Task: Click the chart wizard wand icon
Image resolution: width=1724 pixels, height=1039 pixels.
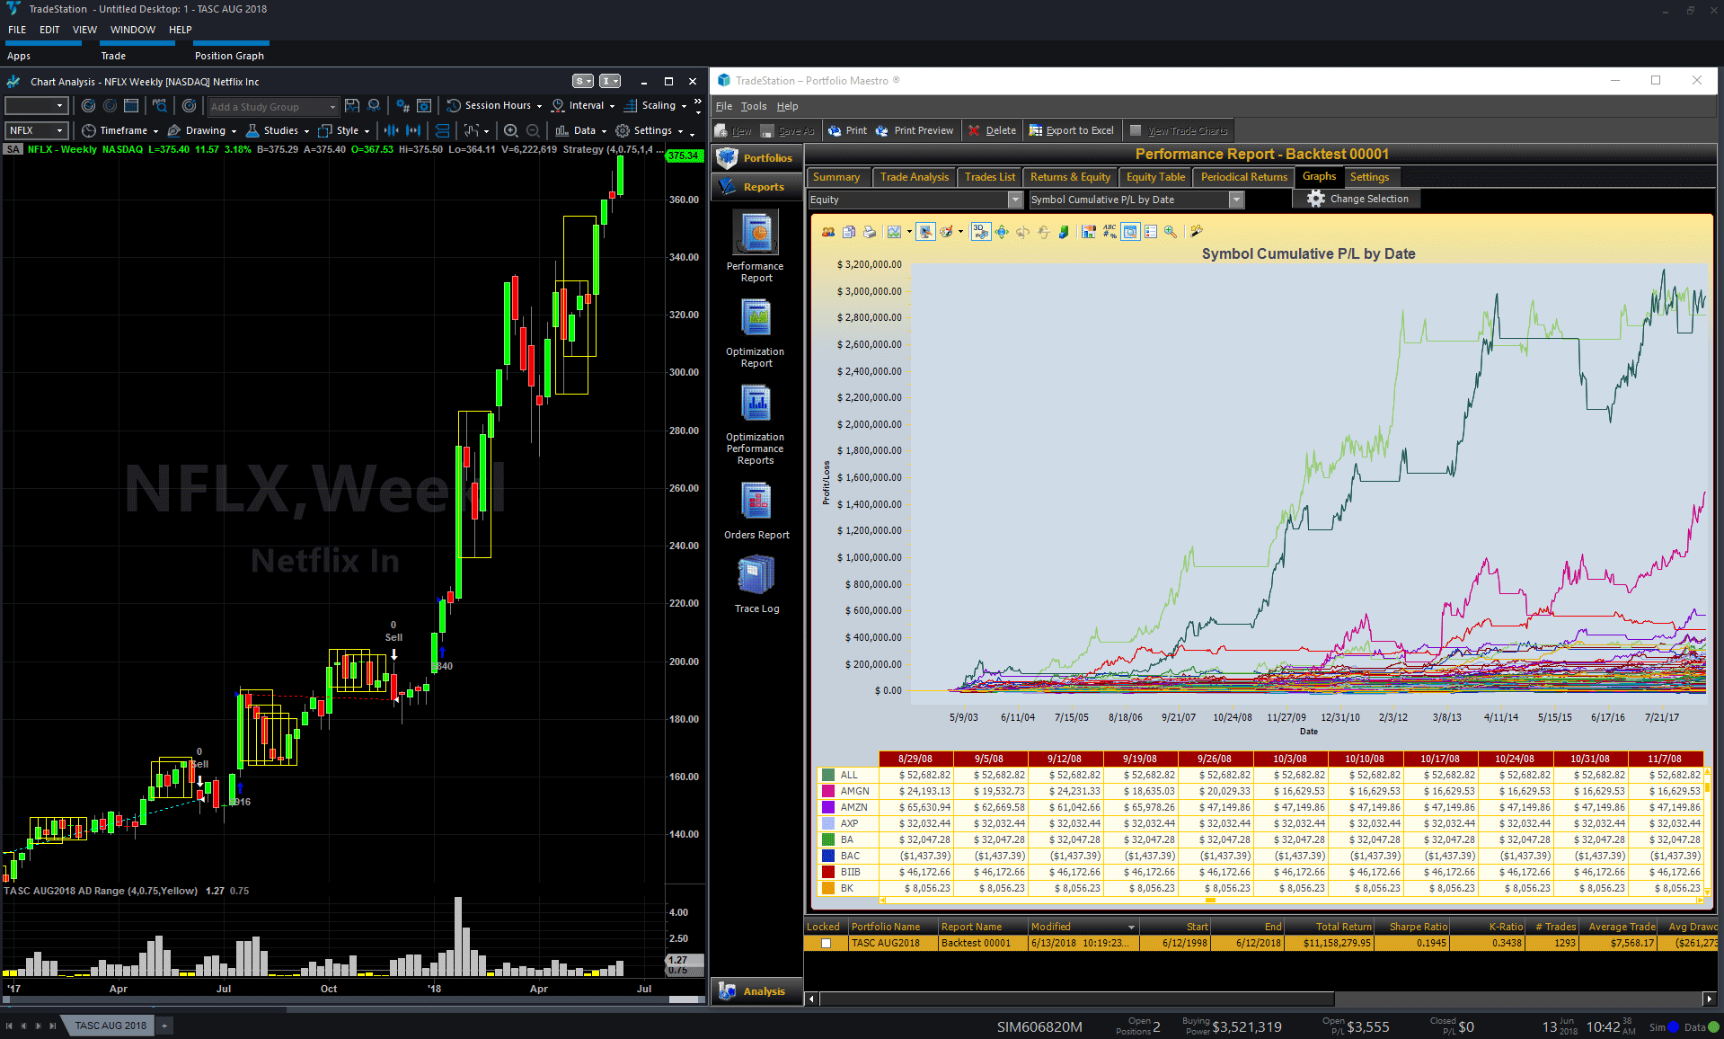Action: pyautogui.click(x=1196, y=232)
